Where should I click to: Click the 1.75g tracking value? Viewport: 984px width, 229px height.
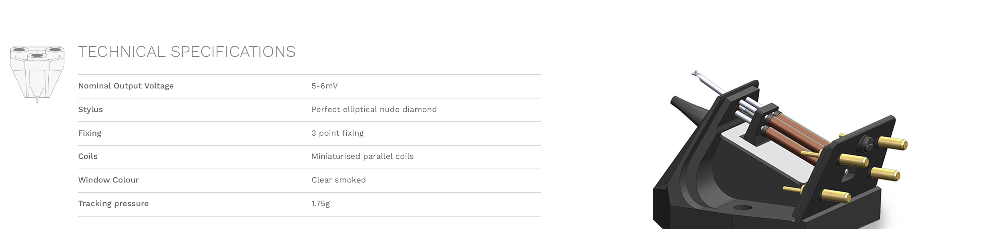[x=321, y=203]
